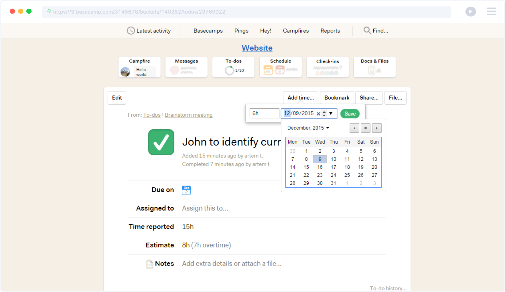Click the date spinner arrows
Image resolution: width=505 pixels, height=292 pixels.
click(x=324, y=113)
